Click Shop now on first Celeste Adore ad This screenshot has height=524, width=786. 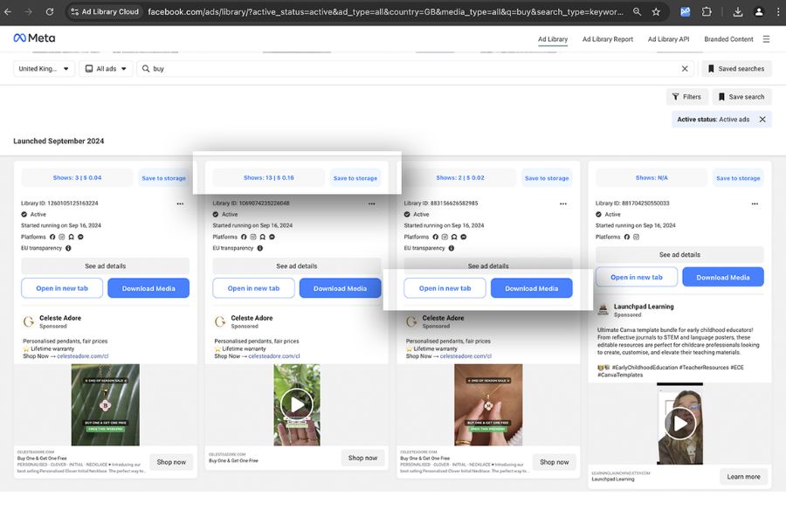(171, 462)
